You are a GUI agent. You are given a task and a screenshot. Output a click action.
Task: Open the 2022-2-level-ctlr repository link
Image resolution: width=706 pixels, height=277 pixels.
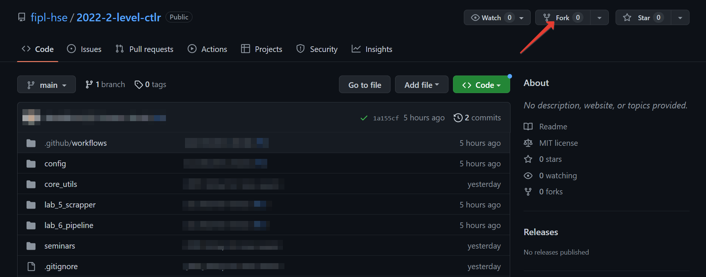[x=118, y=18]
